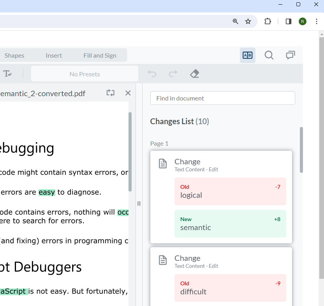Switch to the Shapes tab
The image size is (324, 306).
click(14, 55)
